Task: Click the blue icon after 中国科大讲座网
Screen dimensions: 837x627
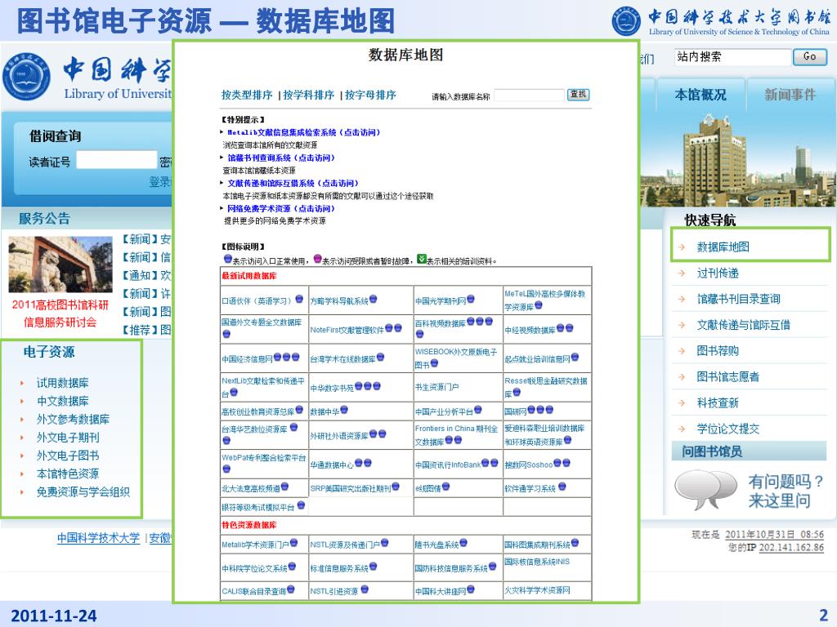Action: tap(471, 589)
